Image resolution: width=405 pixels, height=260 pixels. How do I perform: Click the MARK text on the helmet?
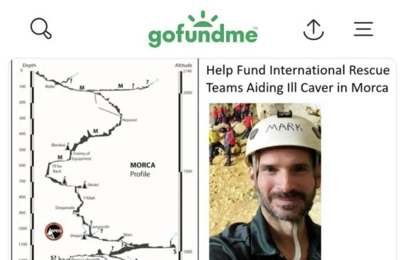tap(284, 127)
